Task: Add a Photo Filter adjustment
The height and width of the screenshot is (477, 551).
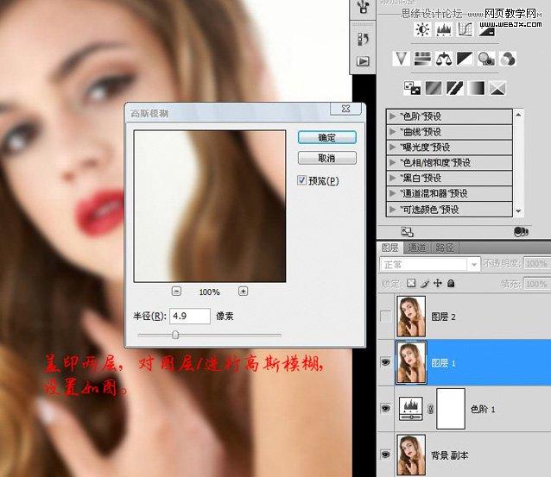Action: (x=487, y=59)
